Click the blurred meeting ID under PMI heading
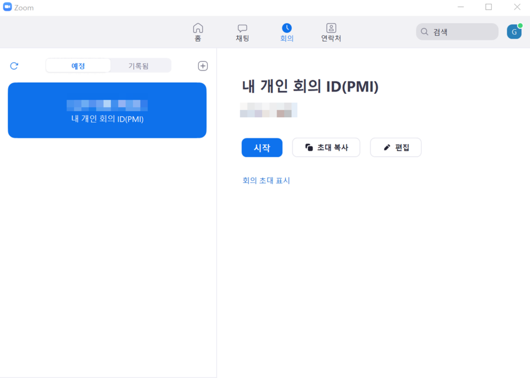The height and width of the screenshot is (378, 530). pos(269,110)
